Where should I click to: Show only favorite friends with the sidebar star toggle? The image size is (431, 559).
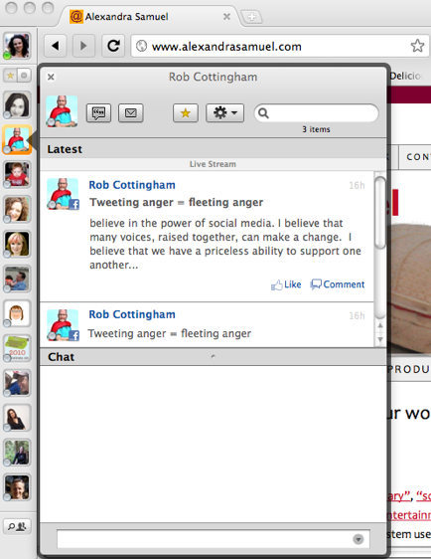(10, 76)
